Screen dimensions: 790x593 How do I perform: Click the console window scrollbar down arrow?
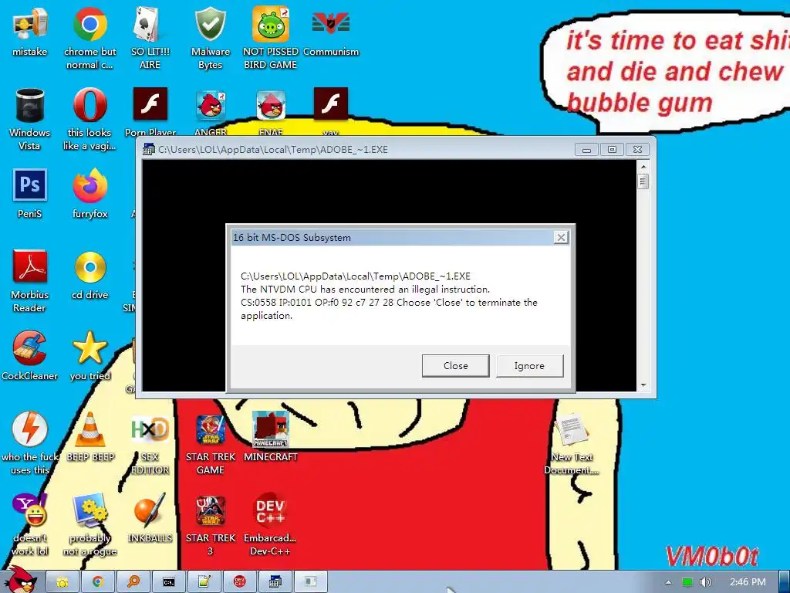pyautogui.click(x=643, y=385)
